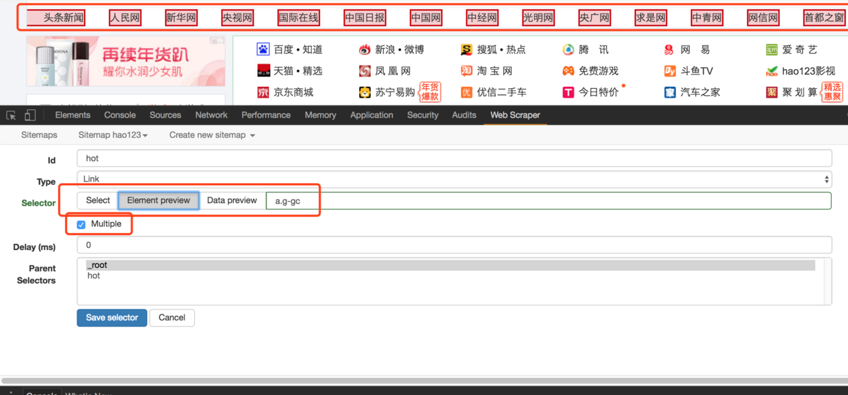Click the Data preview button
The image size is (848, 395).
(x=232, y=200)
